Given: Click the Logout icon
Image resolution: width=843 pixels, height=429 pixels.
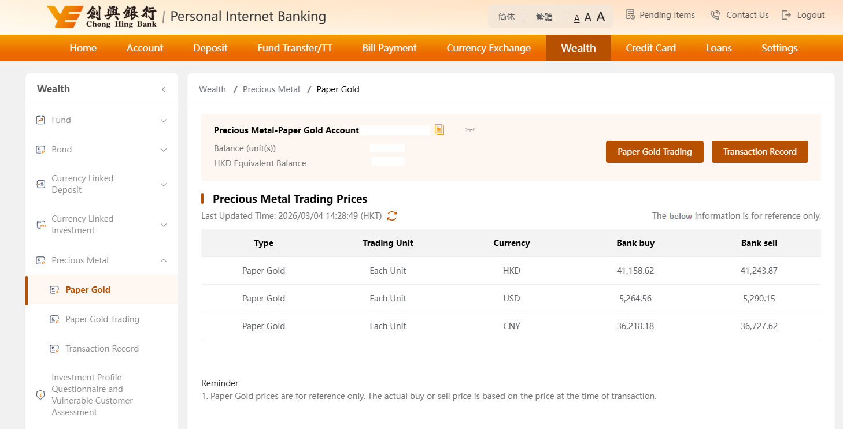Looking at the screenshot, I should [786, 15].
